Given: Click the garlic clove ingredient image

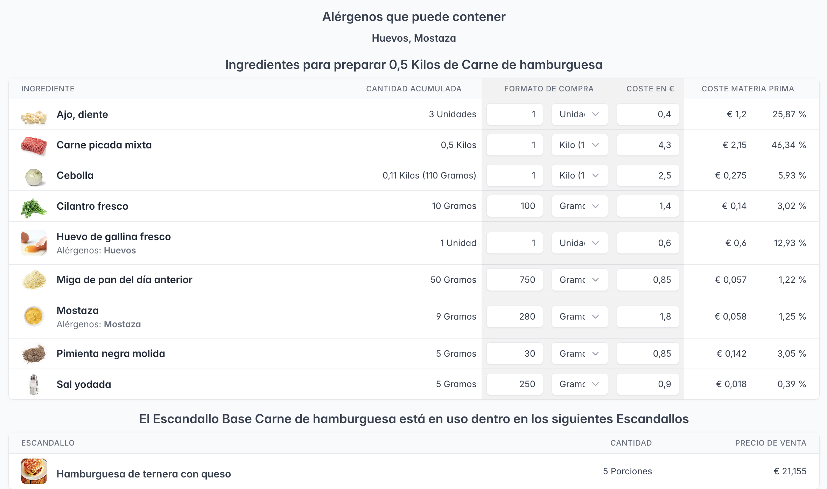Looking at the screenshot, I should coord(34,115).
